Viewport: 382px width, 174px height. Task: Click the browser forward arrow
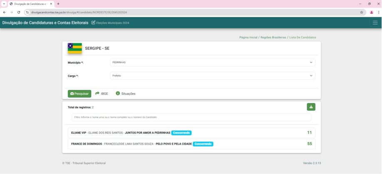[12, 12]
